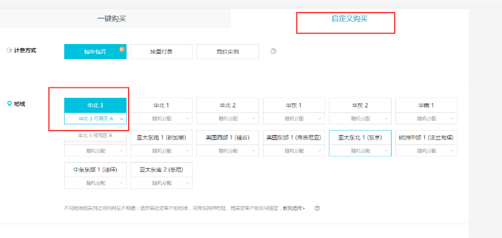
Task: Open zone dropdown under 美国西部 1 (硅谷)
Action: pyautogui.click(x=228, y=151)
